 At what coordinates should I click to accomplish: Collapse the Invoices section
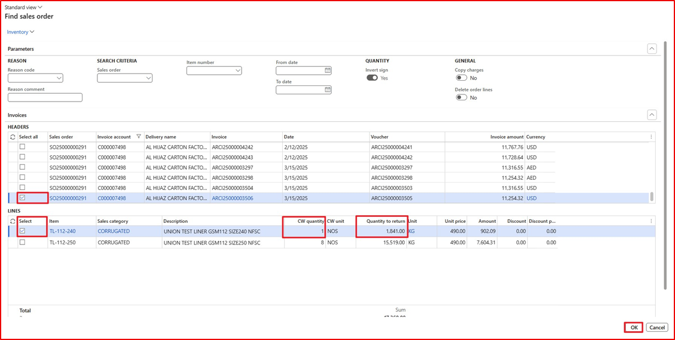coord(652,115)
